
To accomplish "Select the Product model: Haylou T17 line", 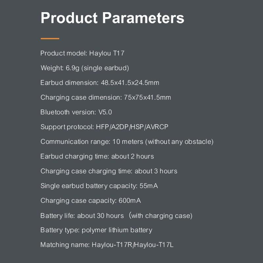I will click(x=83, y=53).
